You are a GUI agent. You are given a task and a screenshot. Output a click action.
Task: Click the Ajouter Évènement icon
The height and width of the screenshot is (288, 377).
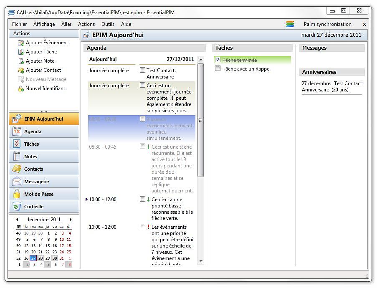click(x=21, y=43)
